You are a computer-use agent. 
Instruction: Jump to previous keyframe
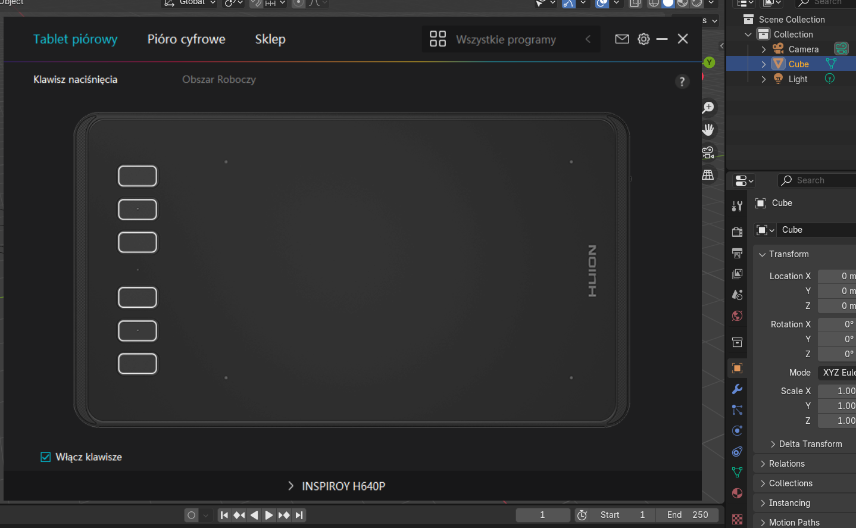[x=239, y=515]
